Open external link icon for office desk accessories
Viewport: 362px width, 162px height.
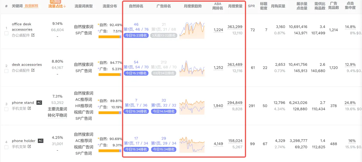pyautogui.click(x=33, y=35)
